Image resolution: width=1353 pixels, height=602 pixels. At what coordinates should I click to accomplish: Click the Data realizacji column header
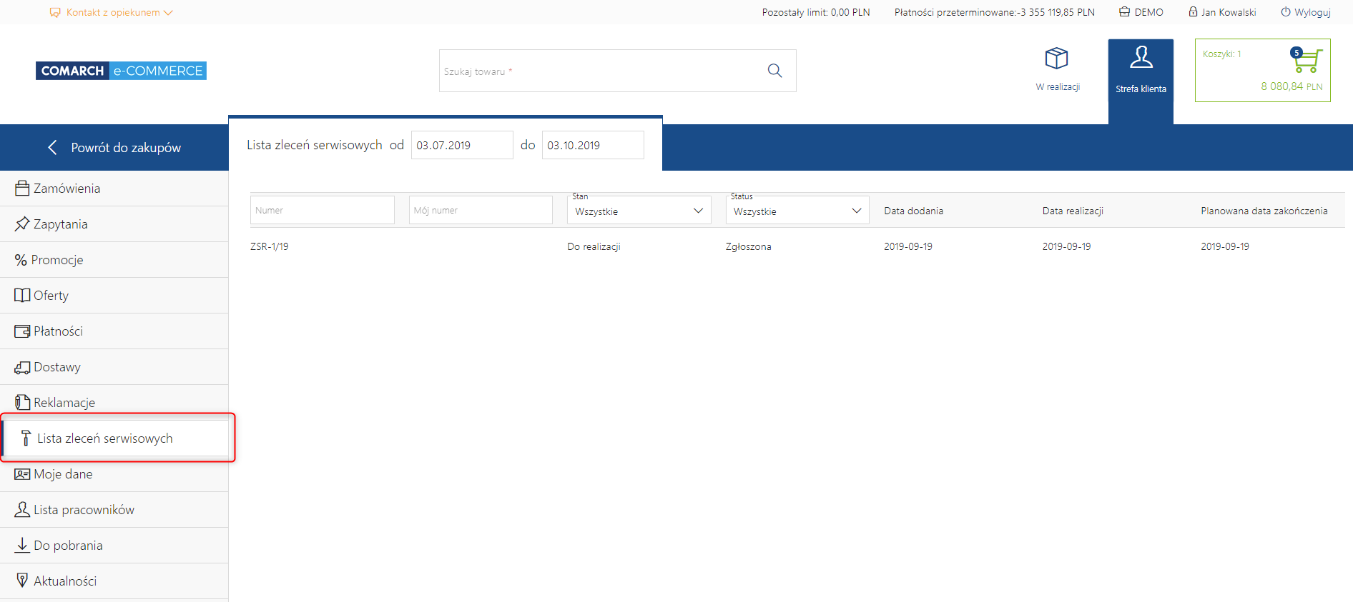click(1073, 211)
